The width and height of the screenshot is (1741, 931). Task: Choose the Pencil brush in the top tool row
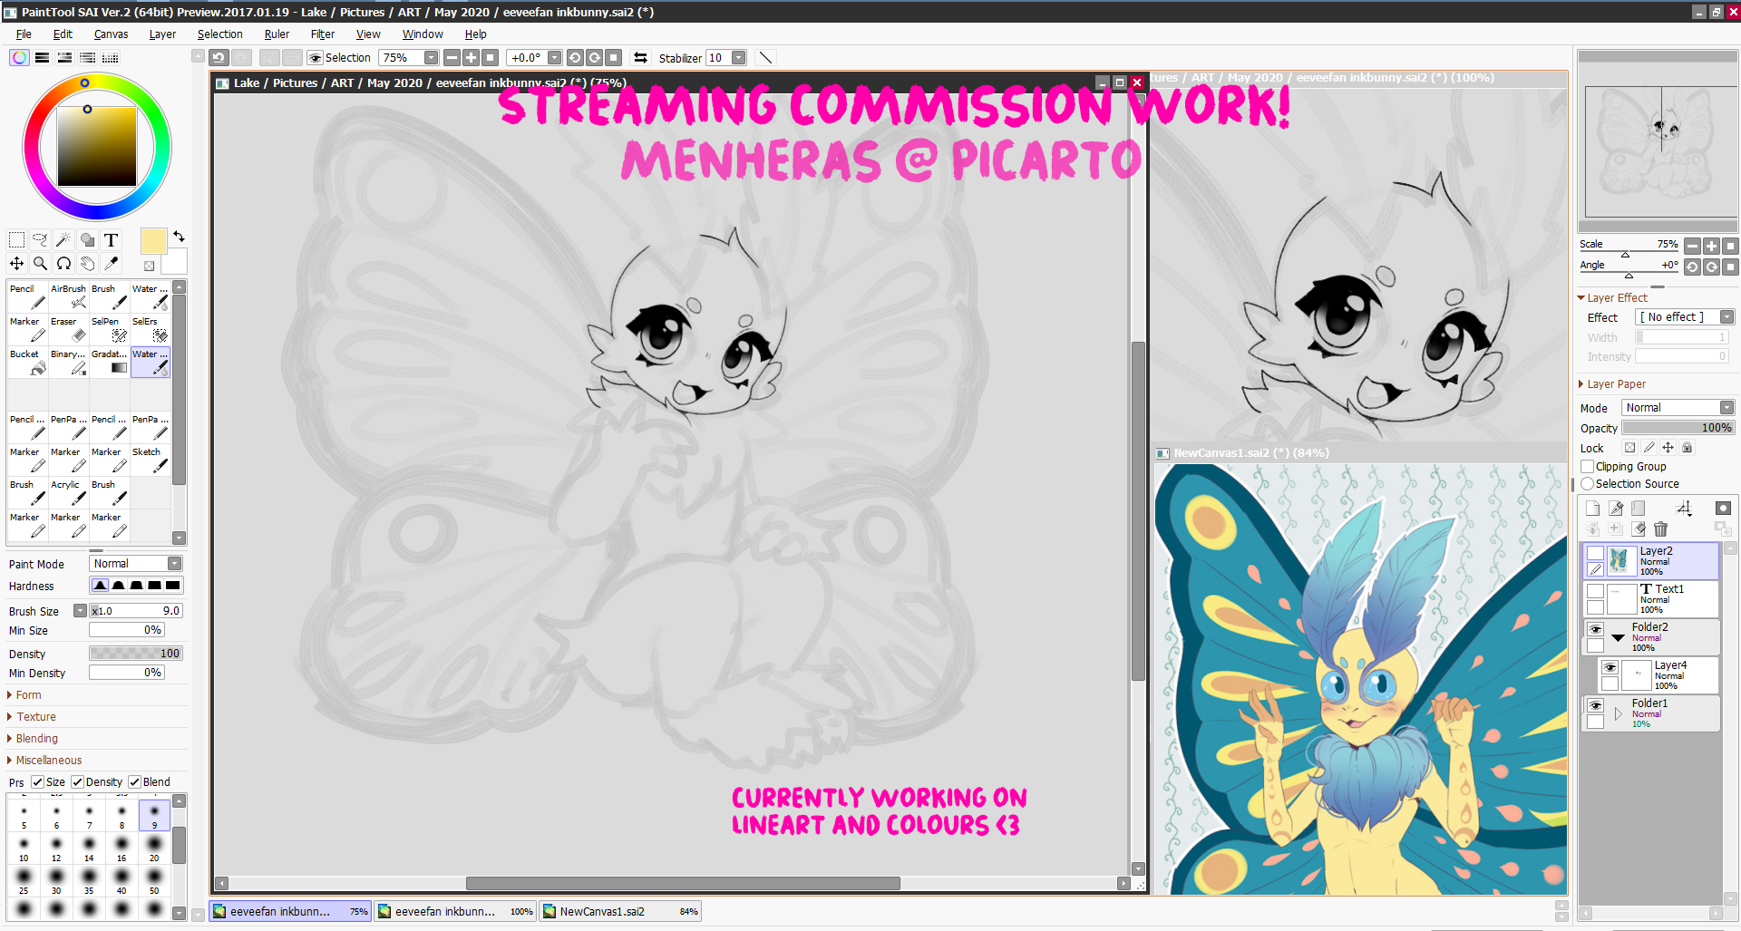(x=27, y=297)
